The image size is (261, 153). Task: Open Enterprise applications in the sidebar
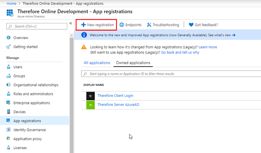tap(32, 103)
